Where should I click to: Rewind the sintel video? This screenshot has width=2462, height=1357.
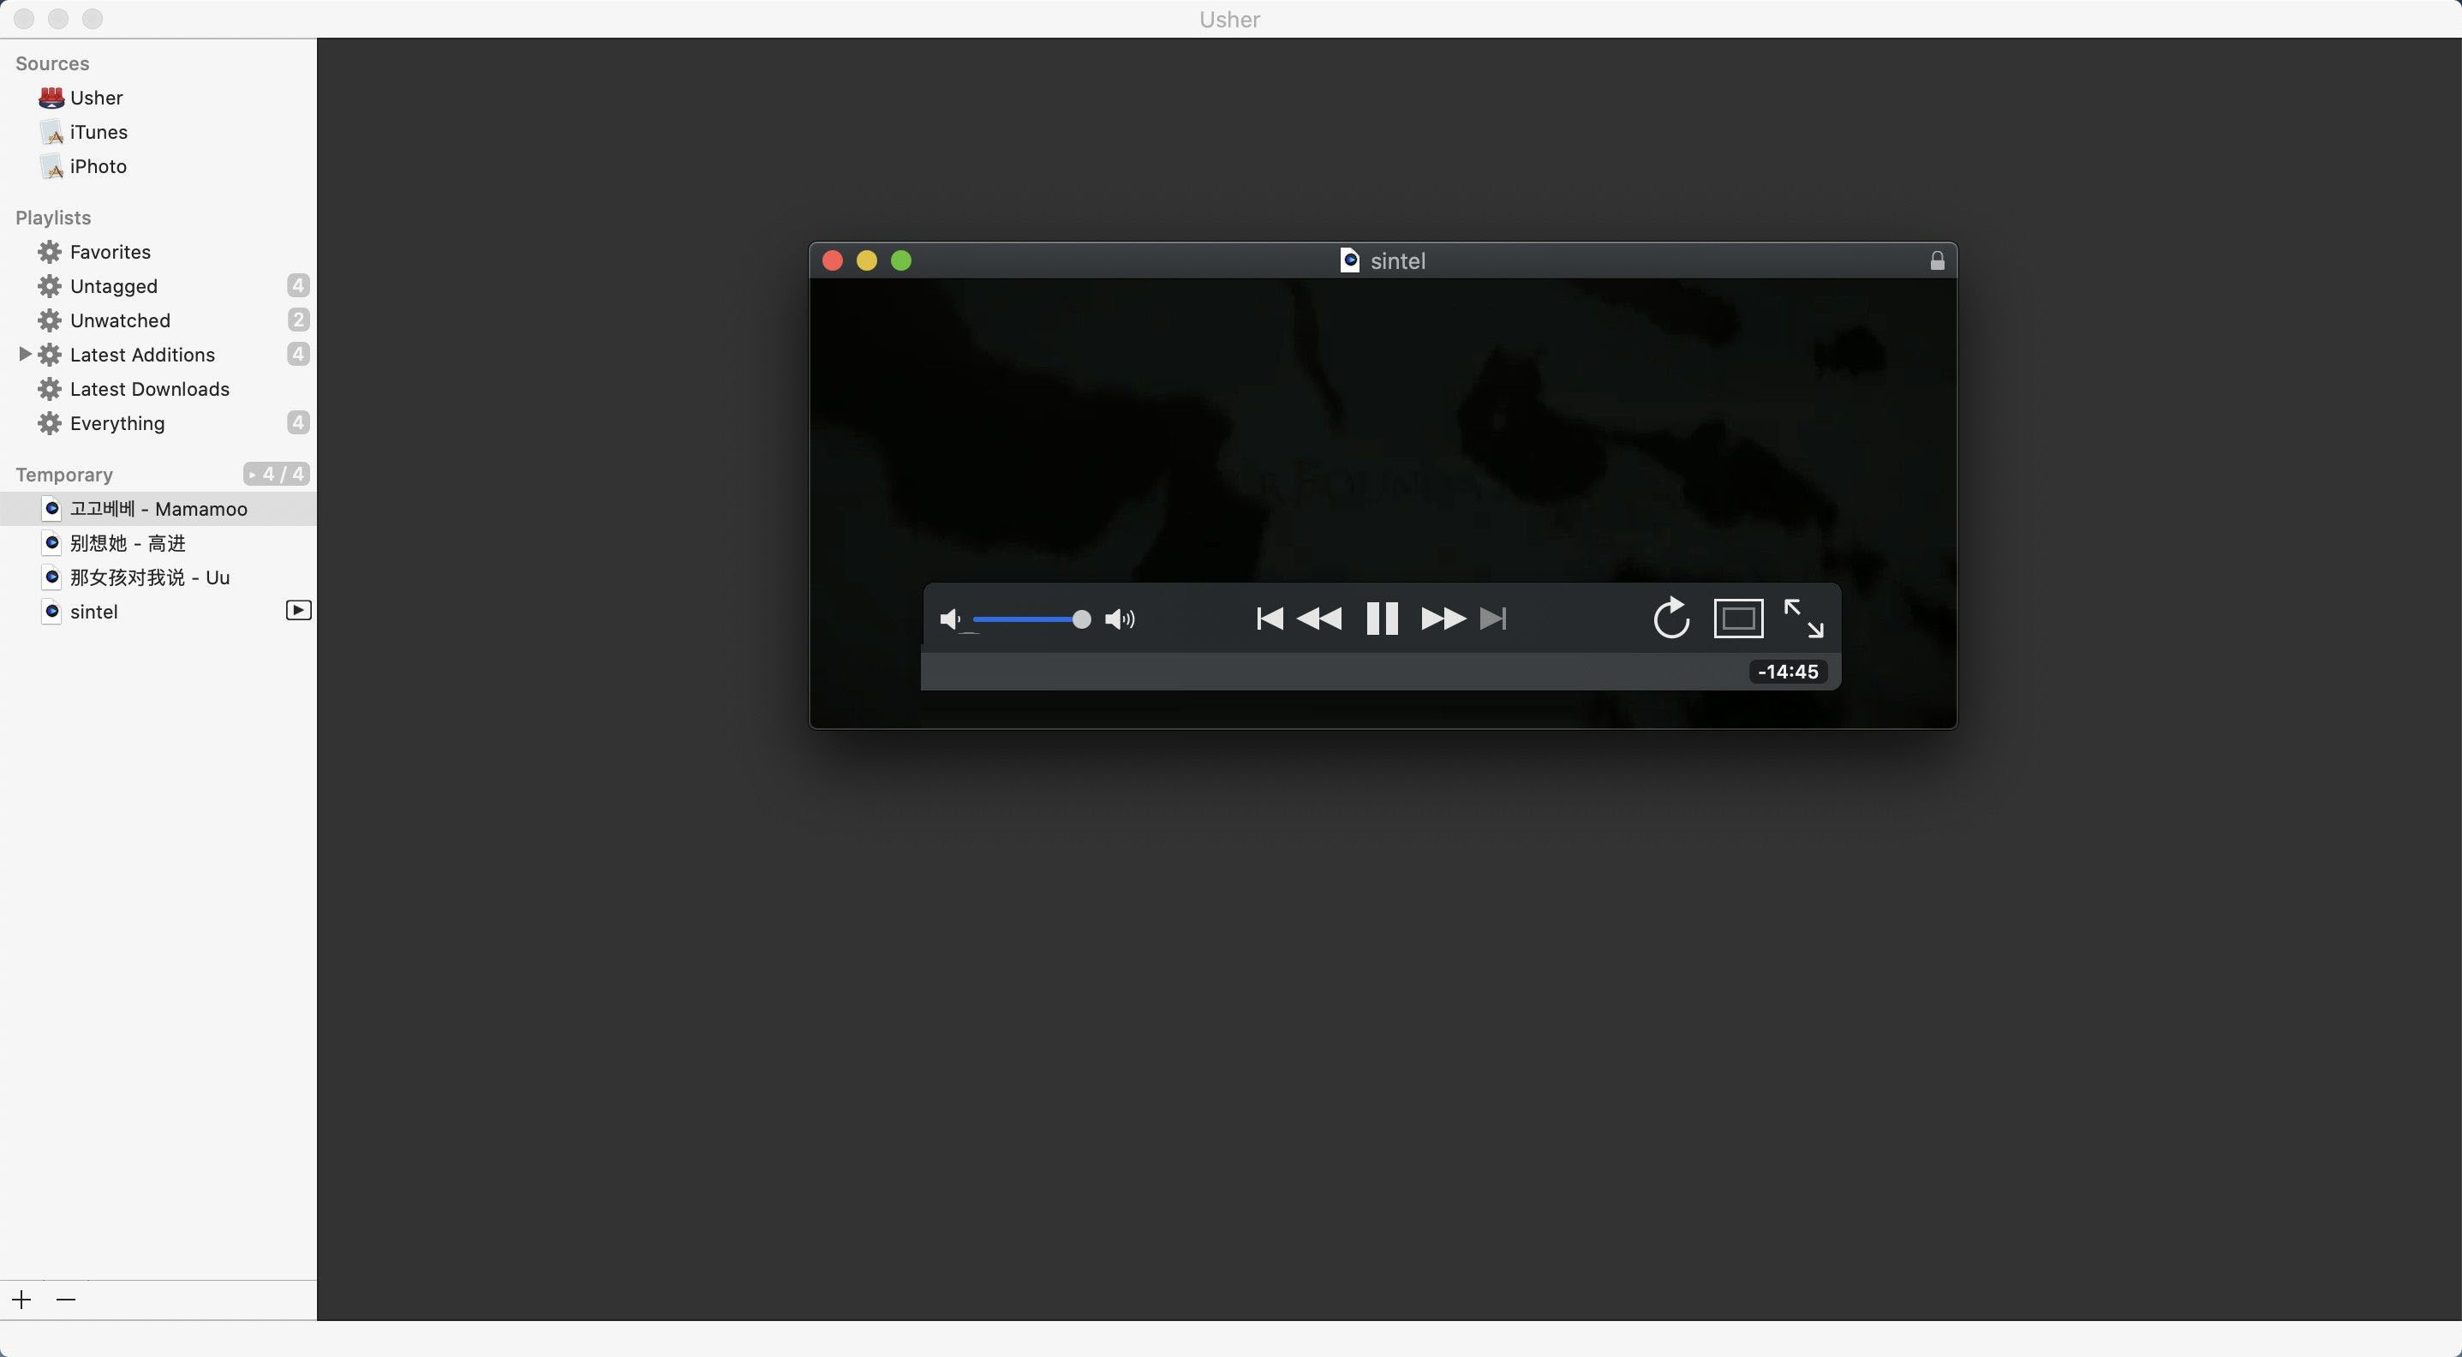[1319, 619]
